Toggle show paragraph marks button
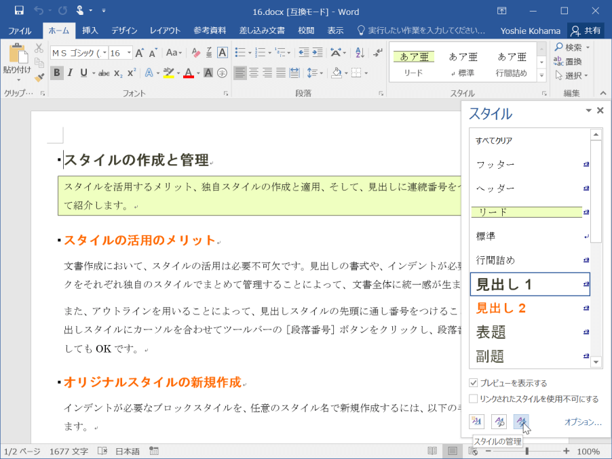Image resolution: width=612 pixels, height=459 pixels. tap(377, 52)
